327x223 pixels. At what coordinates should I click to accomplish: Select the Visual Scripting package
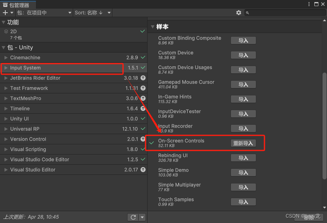[x=74, y=149]
